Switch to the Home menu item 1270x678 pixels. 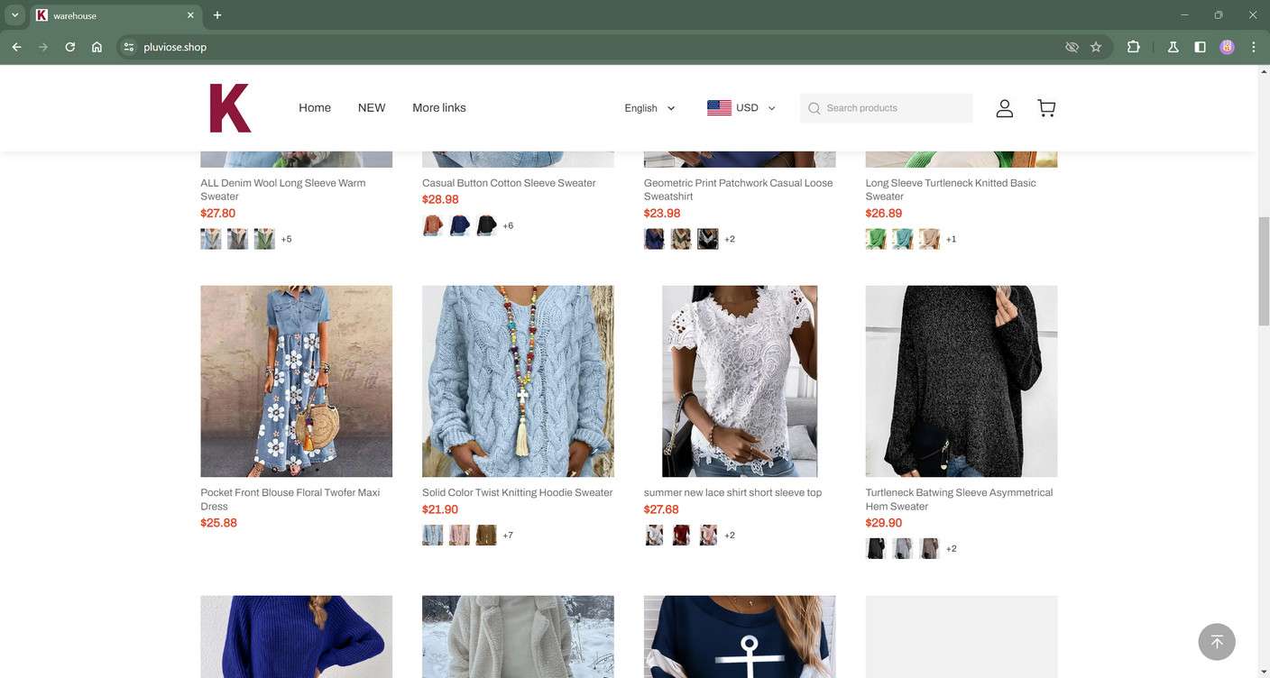(x=314, y=108)
